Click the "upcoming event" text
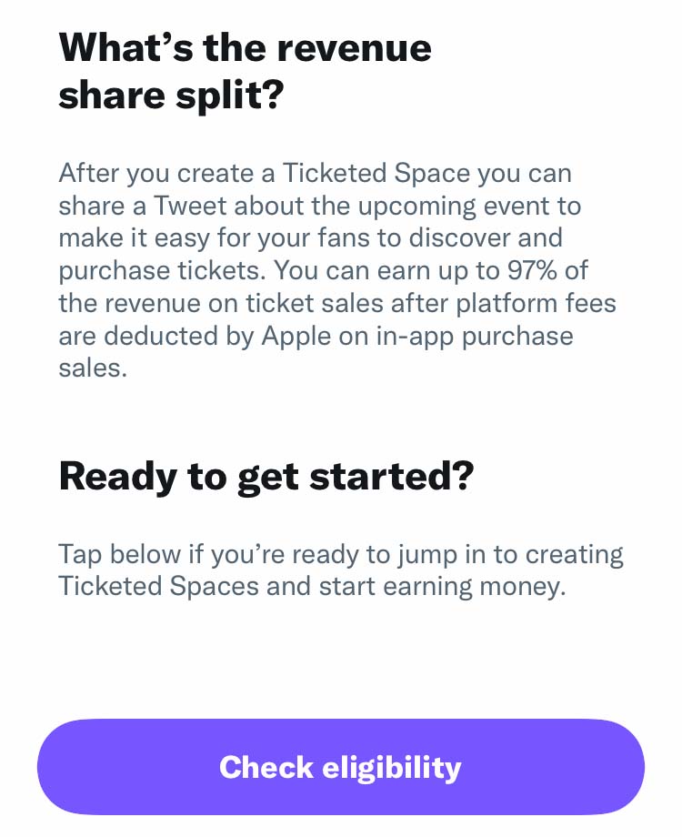Viewport: 682px width, 837px height. (x=454, y=207)
